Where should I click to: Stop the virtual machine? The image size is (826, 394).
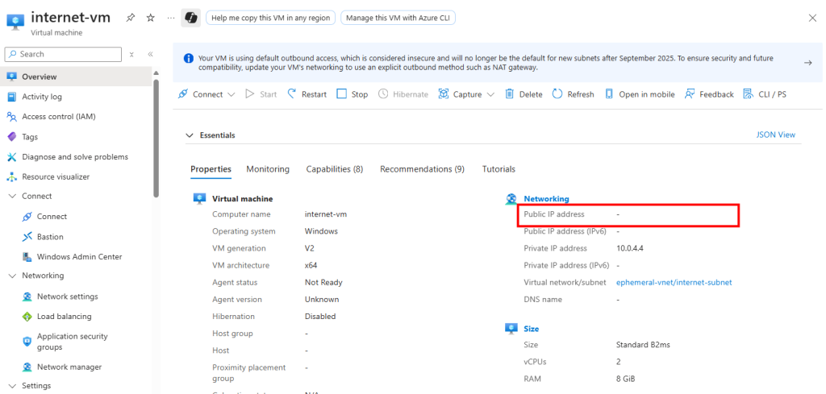[x=353, y=94]
